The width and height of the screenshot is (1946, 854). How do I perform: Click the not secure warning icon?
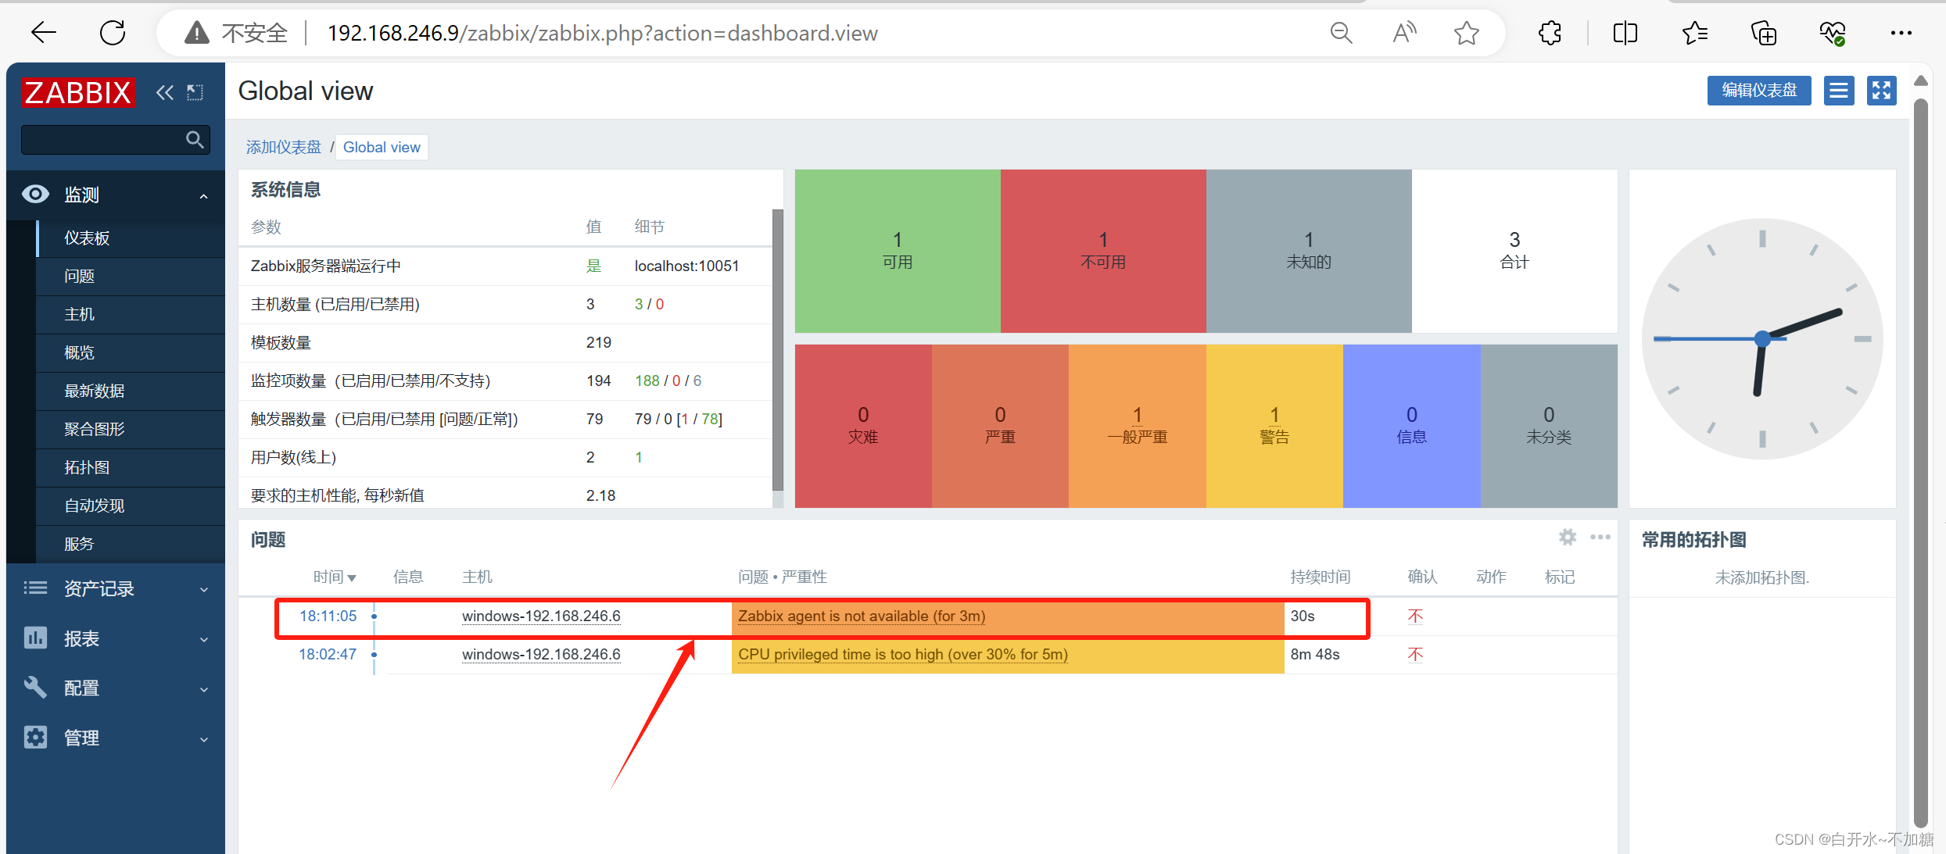coord(196,33)
